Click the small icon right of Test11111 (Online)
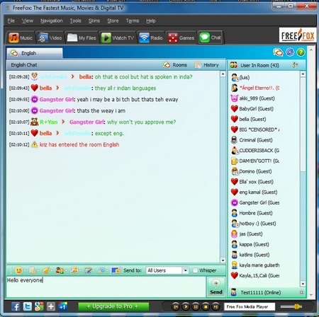 pyautogui.click(x=302, y=292)
